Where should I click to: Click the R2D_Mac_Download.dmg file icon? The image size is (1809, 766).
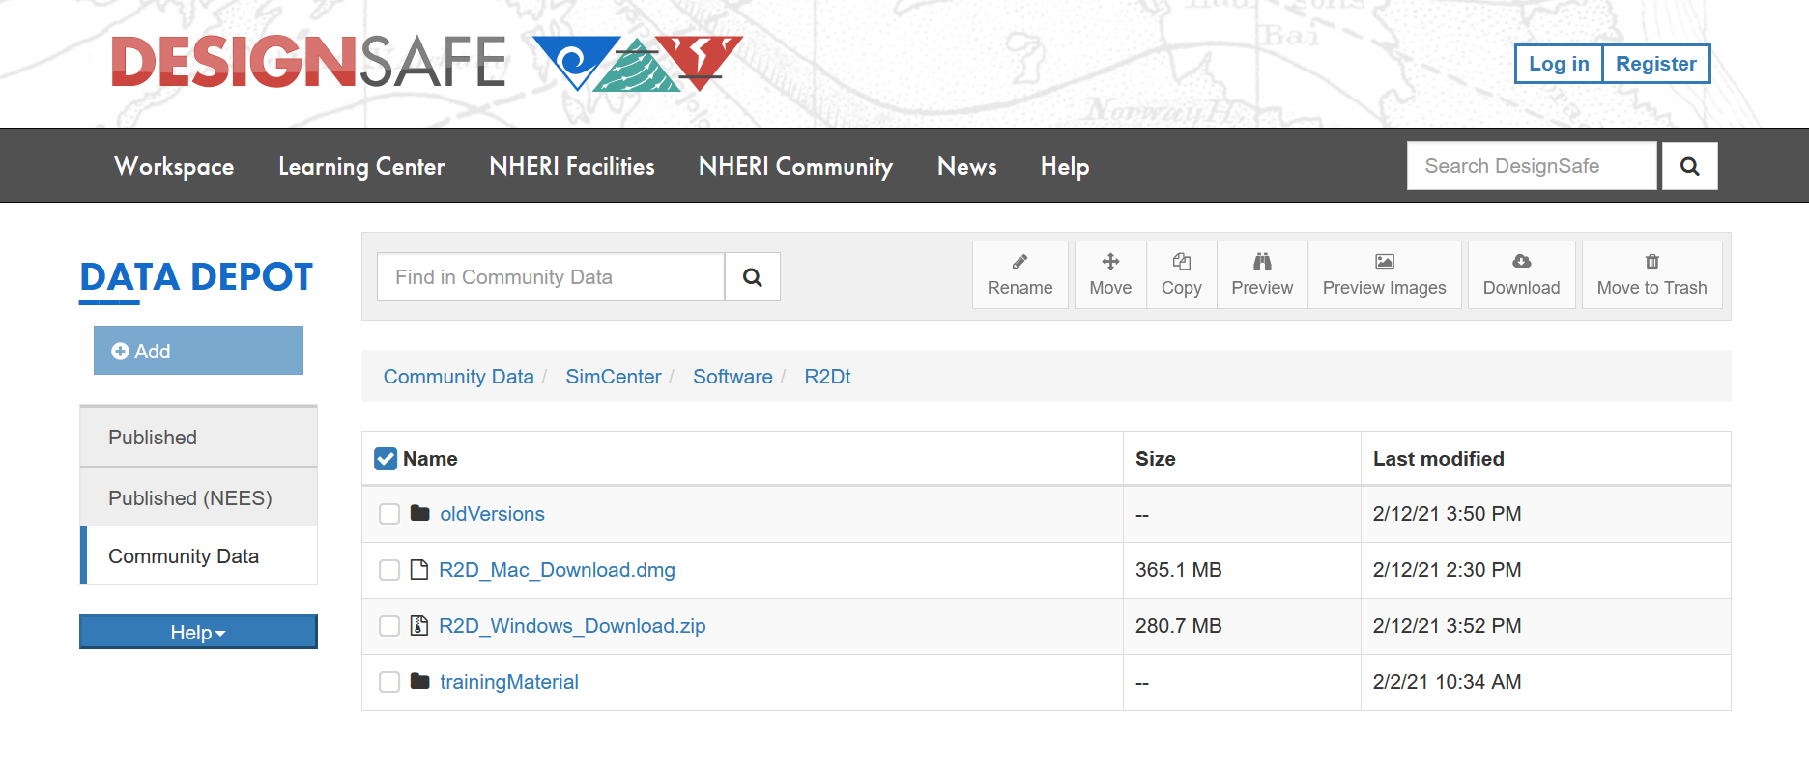click(x=419, y=569)
